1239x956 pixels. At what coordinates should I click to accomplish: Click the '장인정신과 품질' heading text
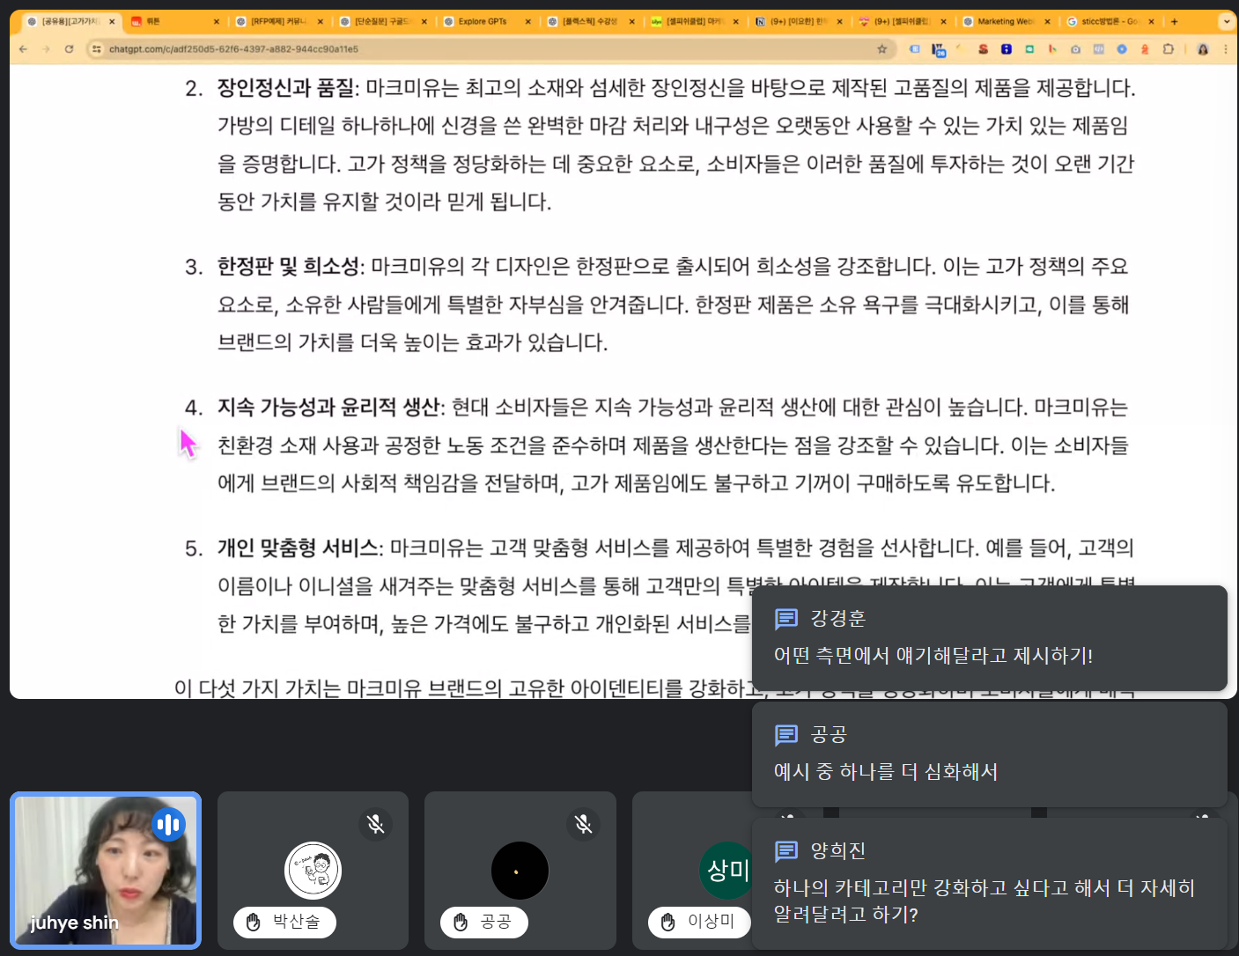[x=286, y=88]
